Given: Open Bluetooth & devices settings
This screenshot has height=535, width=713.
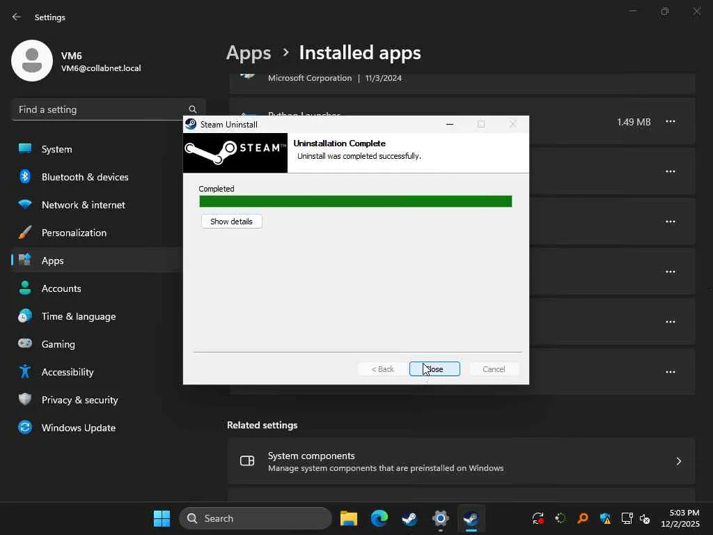Looking at the screenshot, I should click(x=97, y=177).
